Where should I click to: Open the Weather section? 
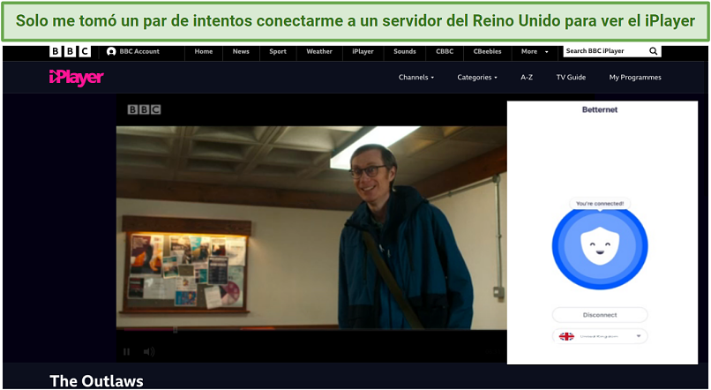319,52
